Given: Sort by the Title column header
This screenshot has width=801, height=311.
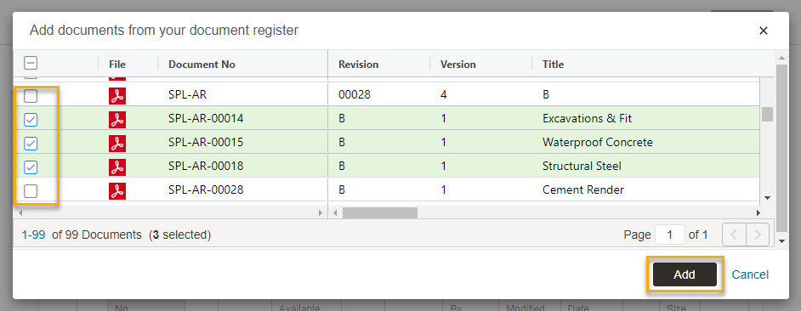Looking at the screenshot, I should click(554, 65).
